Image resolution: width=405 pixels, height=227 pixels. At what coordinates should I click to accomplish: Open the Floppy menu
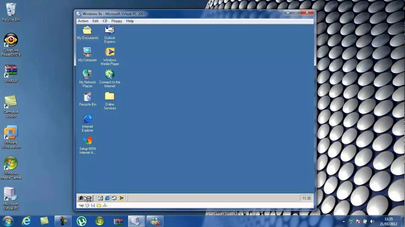coord(117,21)
